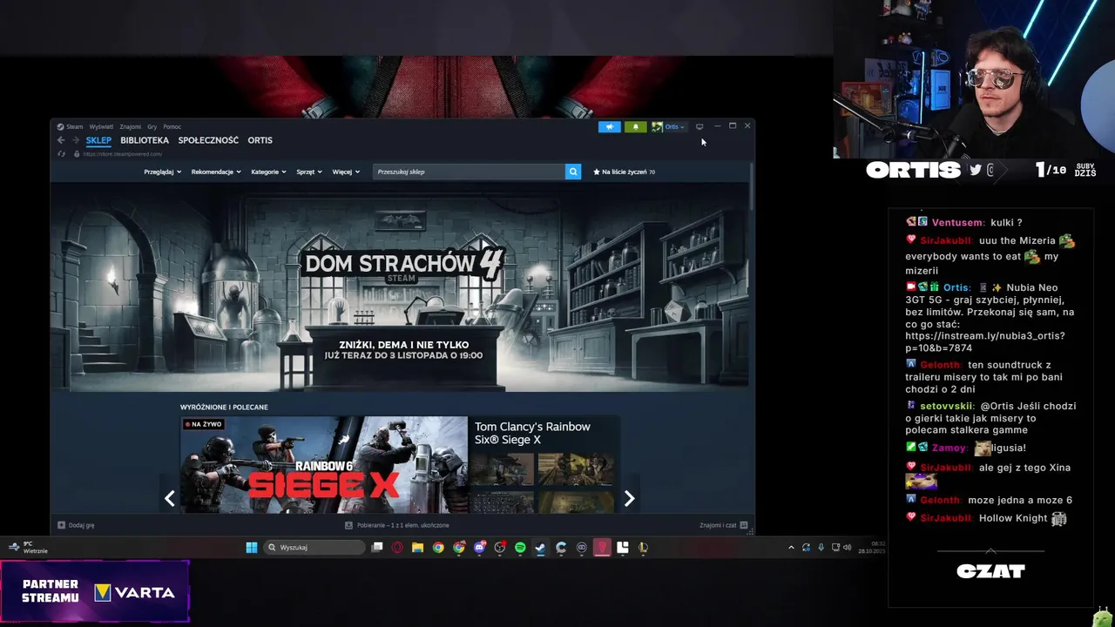Open the Gry menu
The image size is (1115, 627).
coord(152,126)
